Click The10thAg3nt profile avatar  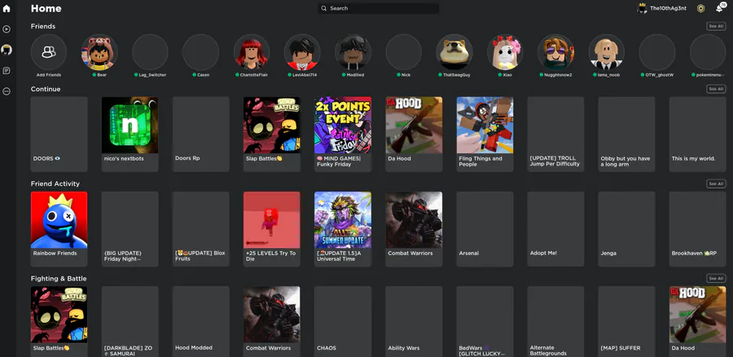click(x=643, y=8)
